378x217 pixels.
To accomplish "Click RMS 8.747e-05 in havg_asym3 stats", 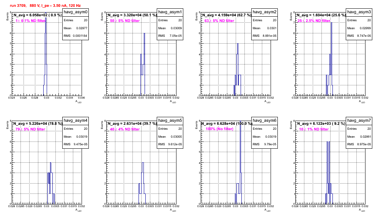I will (x=359, y=36).
